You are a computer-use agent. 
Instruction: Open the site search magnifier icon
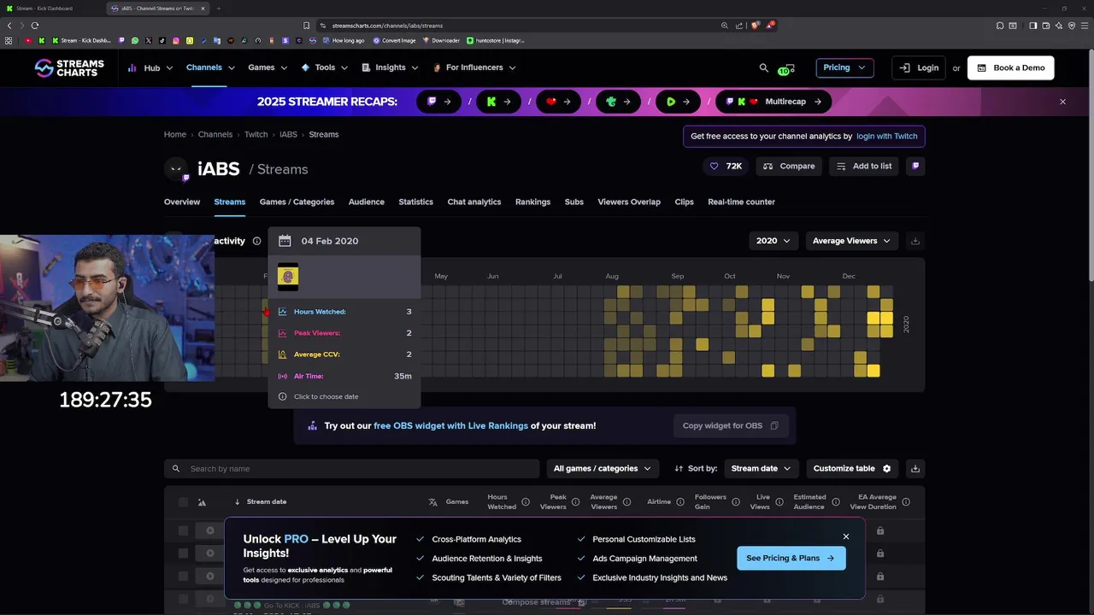(x=764, y=67)
